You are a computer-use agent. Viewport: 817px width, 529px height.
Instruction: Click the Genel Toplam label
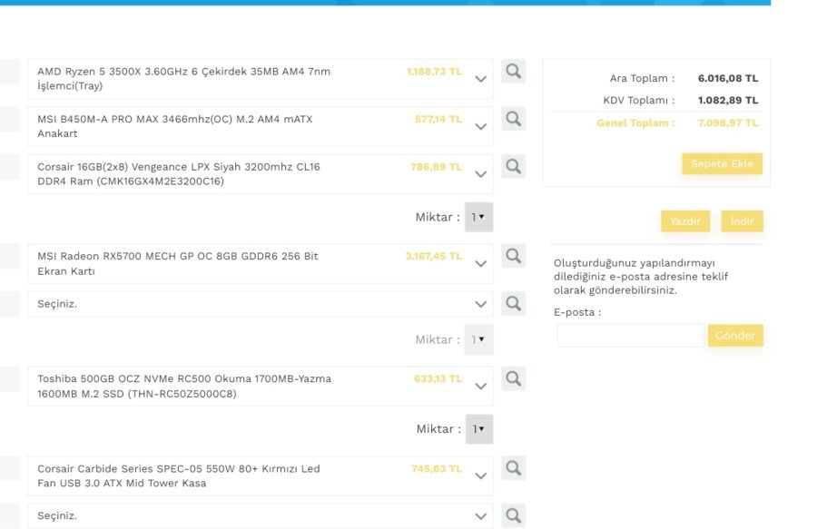(635, 122)
